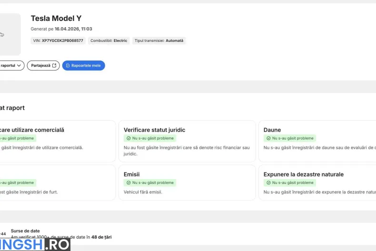The width and height of the screenshot is (376, 251).
Task: Open the Rapoartele mele page
Action: pos(83,66)
